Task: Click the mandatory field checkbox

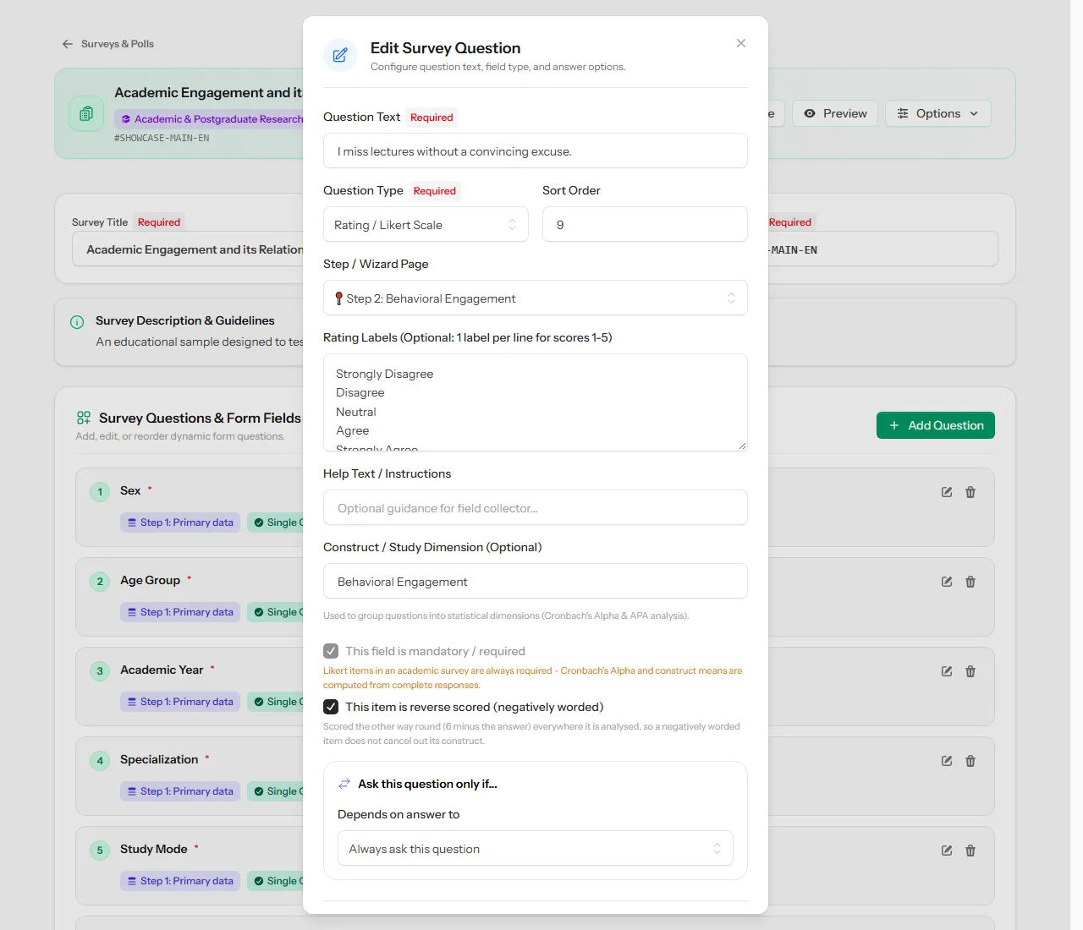Action: point(331,651)
